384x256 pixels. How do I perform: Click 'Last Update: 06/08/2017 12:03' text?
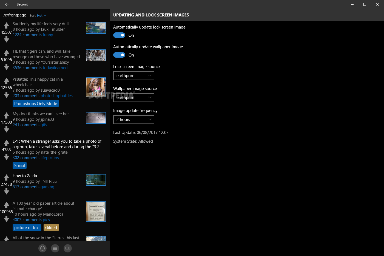click(141, 133)
